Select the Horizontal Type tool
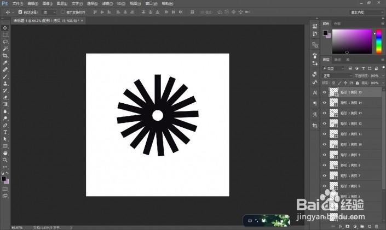 click(x=5, y=132)
